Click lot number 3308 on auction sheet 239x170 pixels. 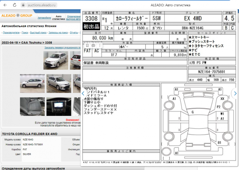(x=91, y=19)
